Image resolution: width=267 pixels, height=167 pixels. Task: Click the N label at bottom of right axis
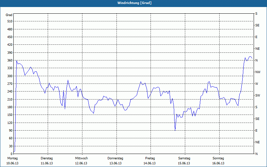pos(256,154)
